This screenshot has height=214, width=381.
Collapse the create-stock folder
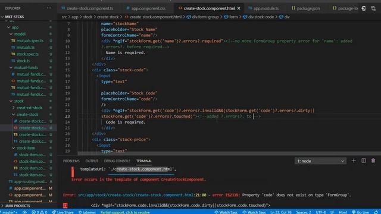pos(27,115)
